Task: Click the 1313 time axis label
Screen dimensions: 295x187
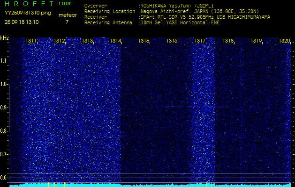Action: (87, 41)
